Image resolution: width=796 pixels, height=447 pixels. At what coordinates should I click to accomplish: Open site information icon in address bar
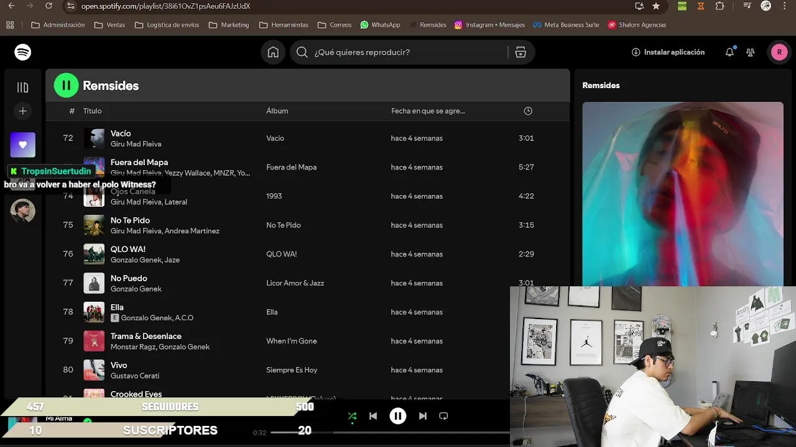coord(70,6)
